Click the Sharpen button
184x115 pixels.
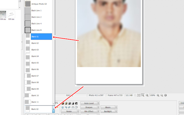(89, 107)
